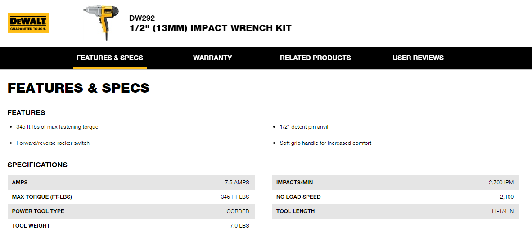Click the Amps specification row
Viewport: 532px width, 246px height.
131,183
